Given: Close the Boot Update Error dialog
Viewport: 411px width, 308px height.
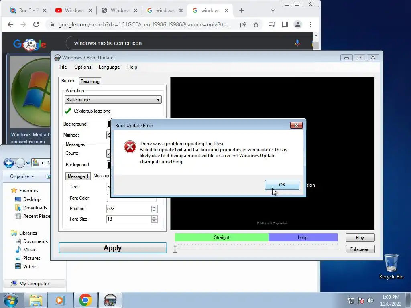Looking at the screenshot, I should pos(297,125).
